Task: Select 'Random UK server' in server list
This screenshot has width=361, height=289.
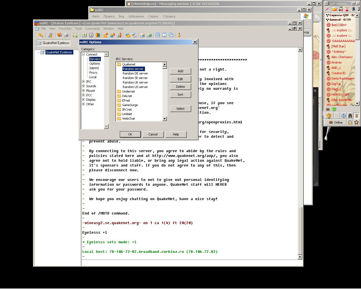Action: [x=135, y=82]
